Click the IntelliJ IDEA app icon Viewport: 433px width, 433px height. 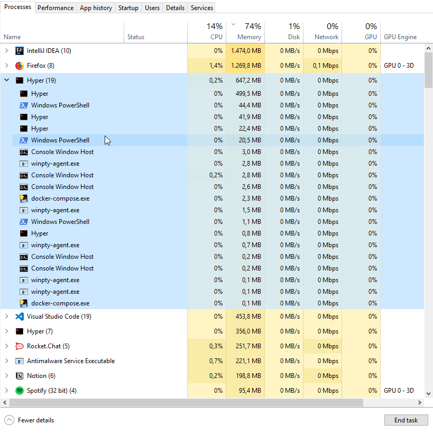click(x=20, y=51)
